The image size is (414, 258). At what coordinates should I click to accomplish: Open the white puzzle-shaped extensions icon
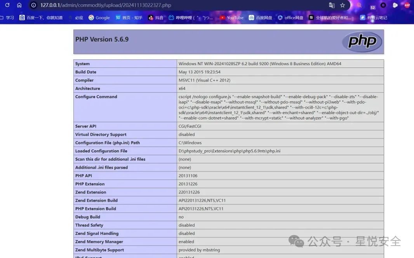[x=395, y=5]
